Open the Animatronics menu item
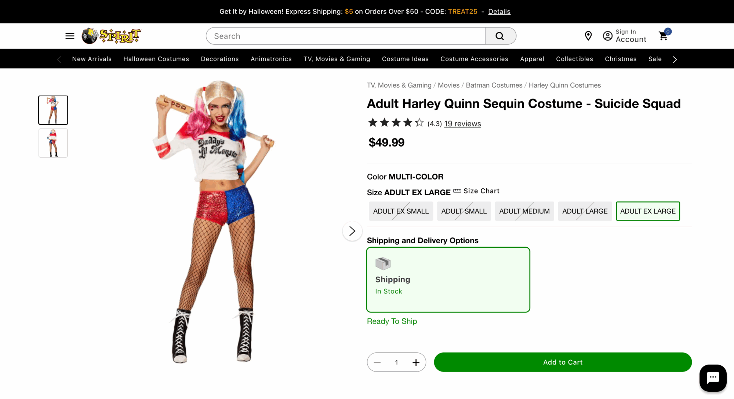The width and height of the screenshot is (734, 399). tap(271, 59)
